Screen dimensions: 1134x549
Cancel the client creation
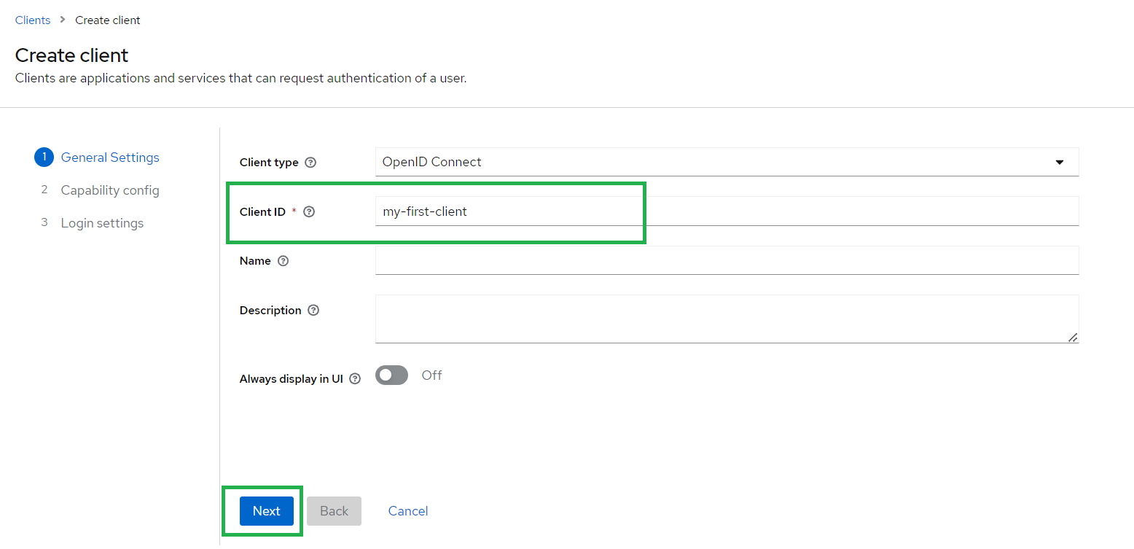click(408, 511)
